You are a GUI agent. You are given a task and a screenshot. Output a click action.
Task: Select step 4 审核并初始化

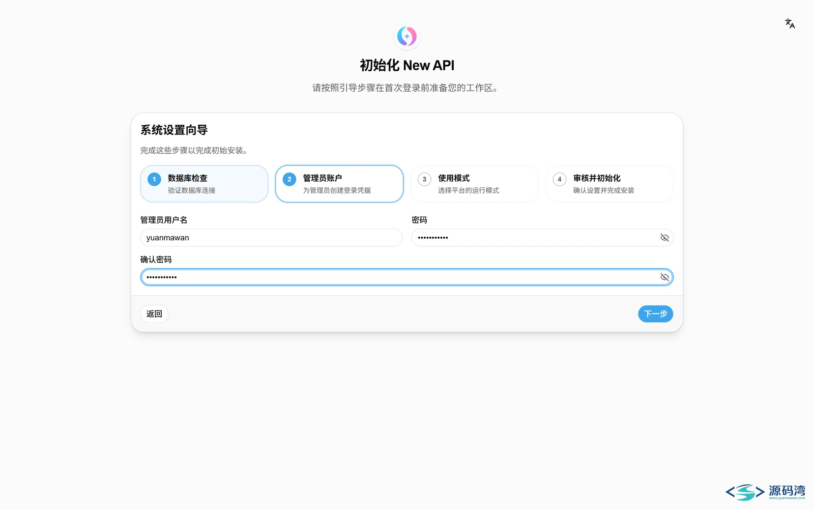tap(609, 184)
